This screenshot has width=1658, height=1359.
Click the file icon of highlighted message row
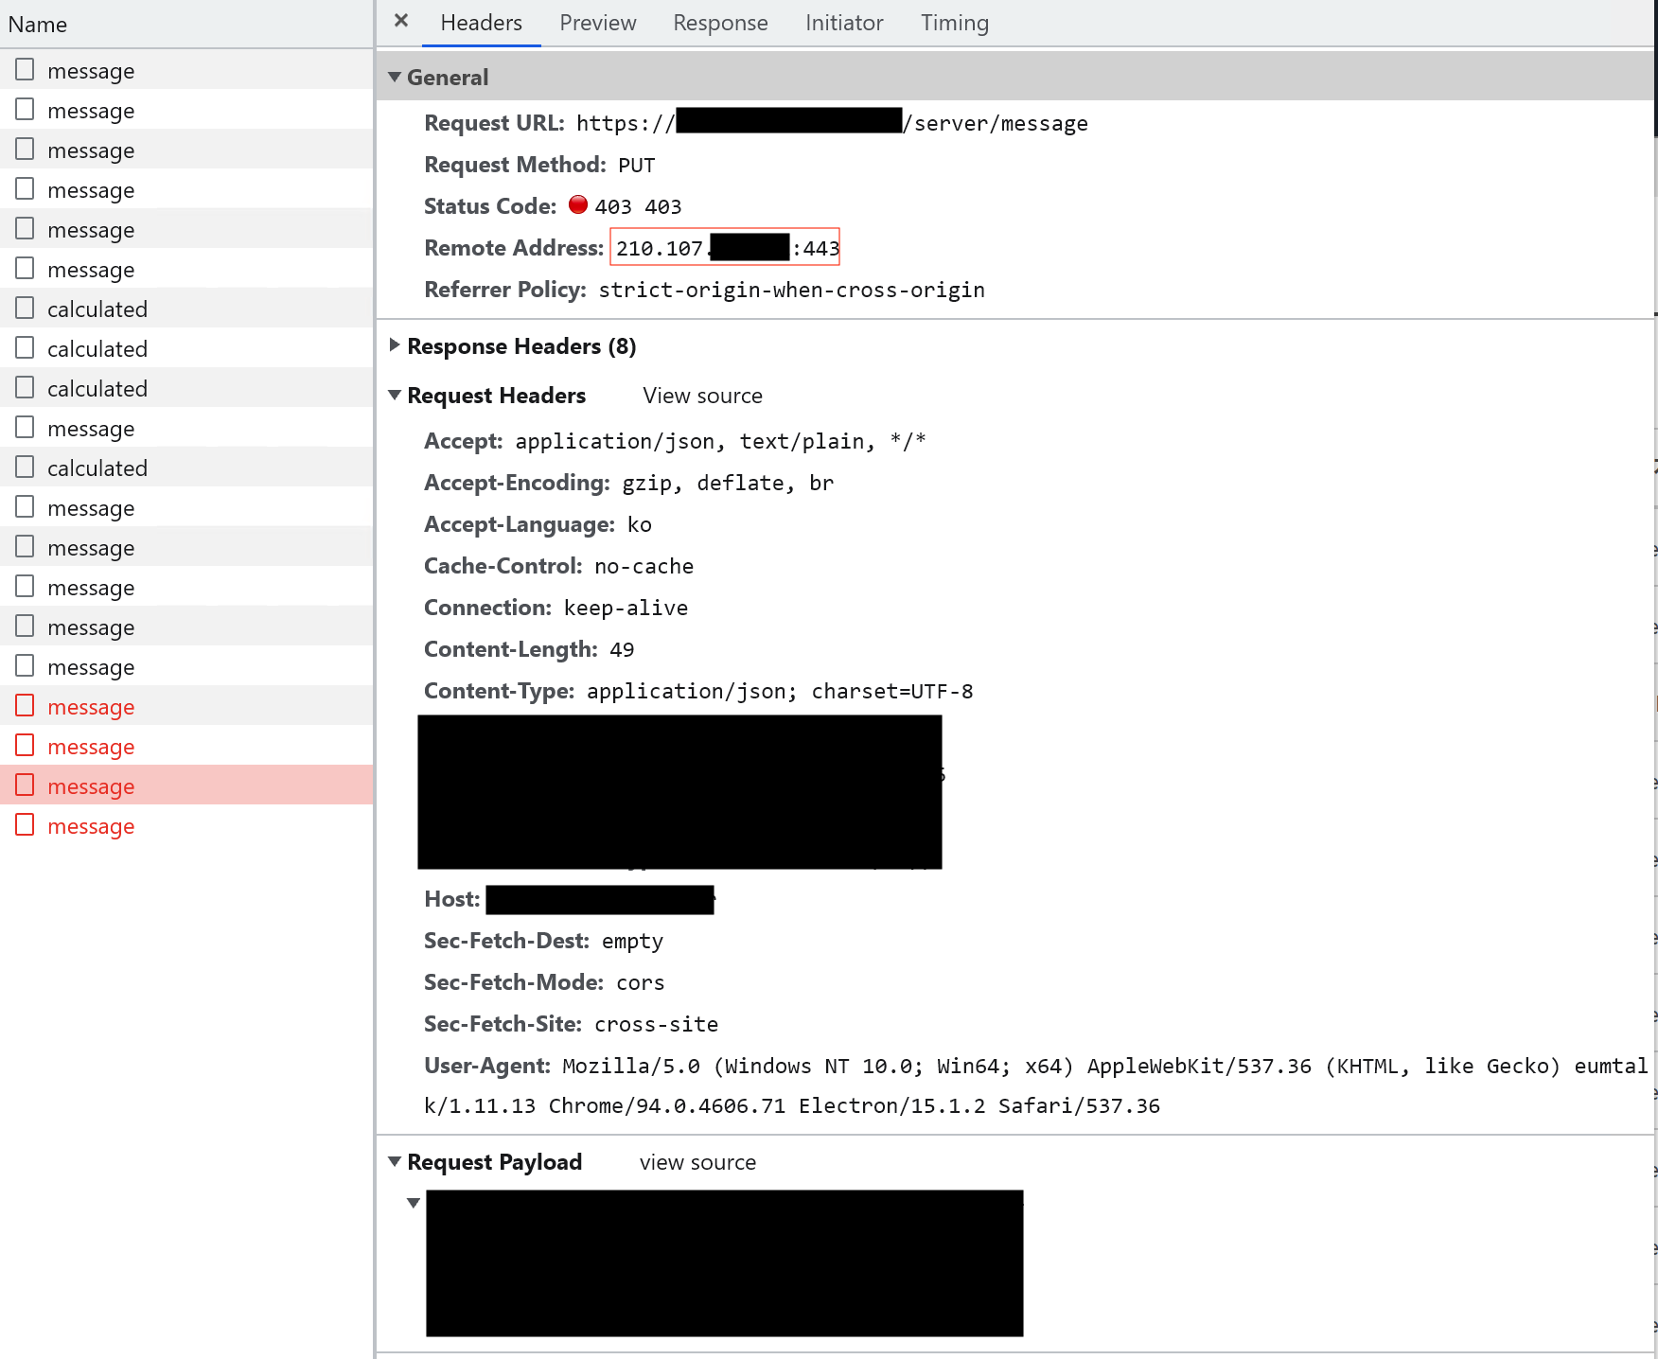[25, 785]
